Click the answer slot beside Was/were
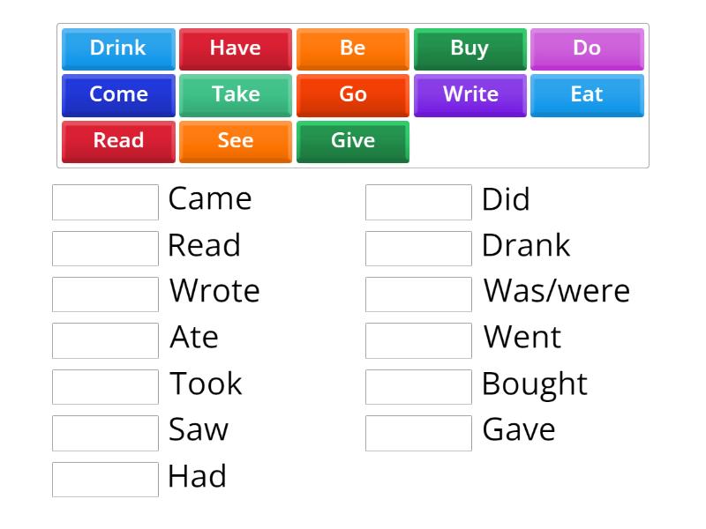Viewport: 706px width, 529px height. click(x=417, y=294)
